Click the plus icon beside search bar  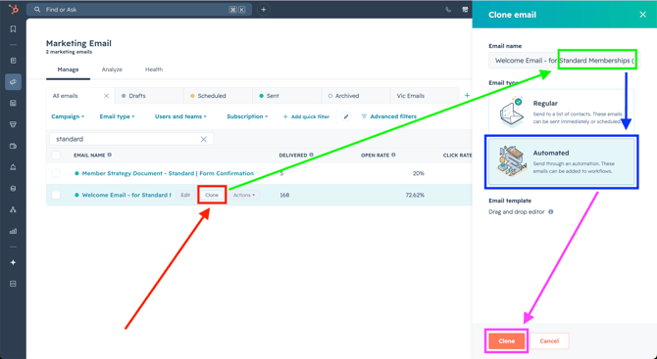pyautogui.click(x=263, y=9)
